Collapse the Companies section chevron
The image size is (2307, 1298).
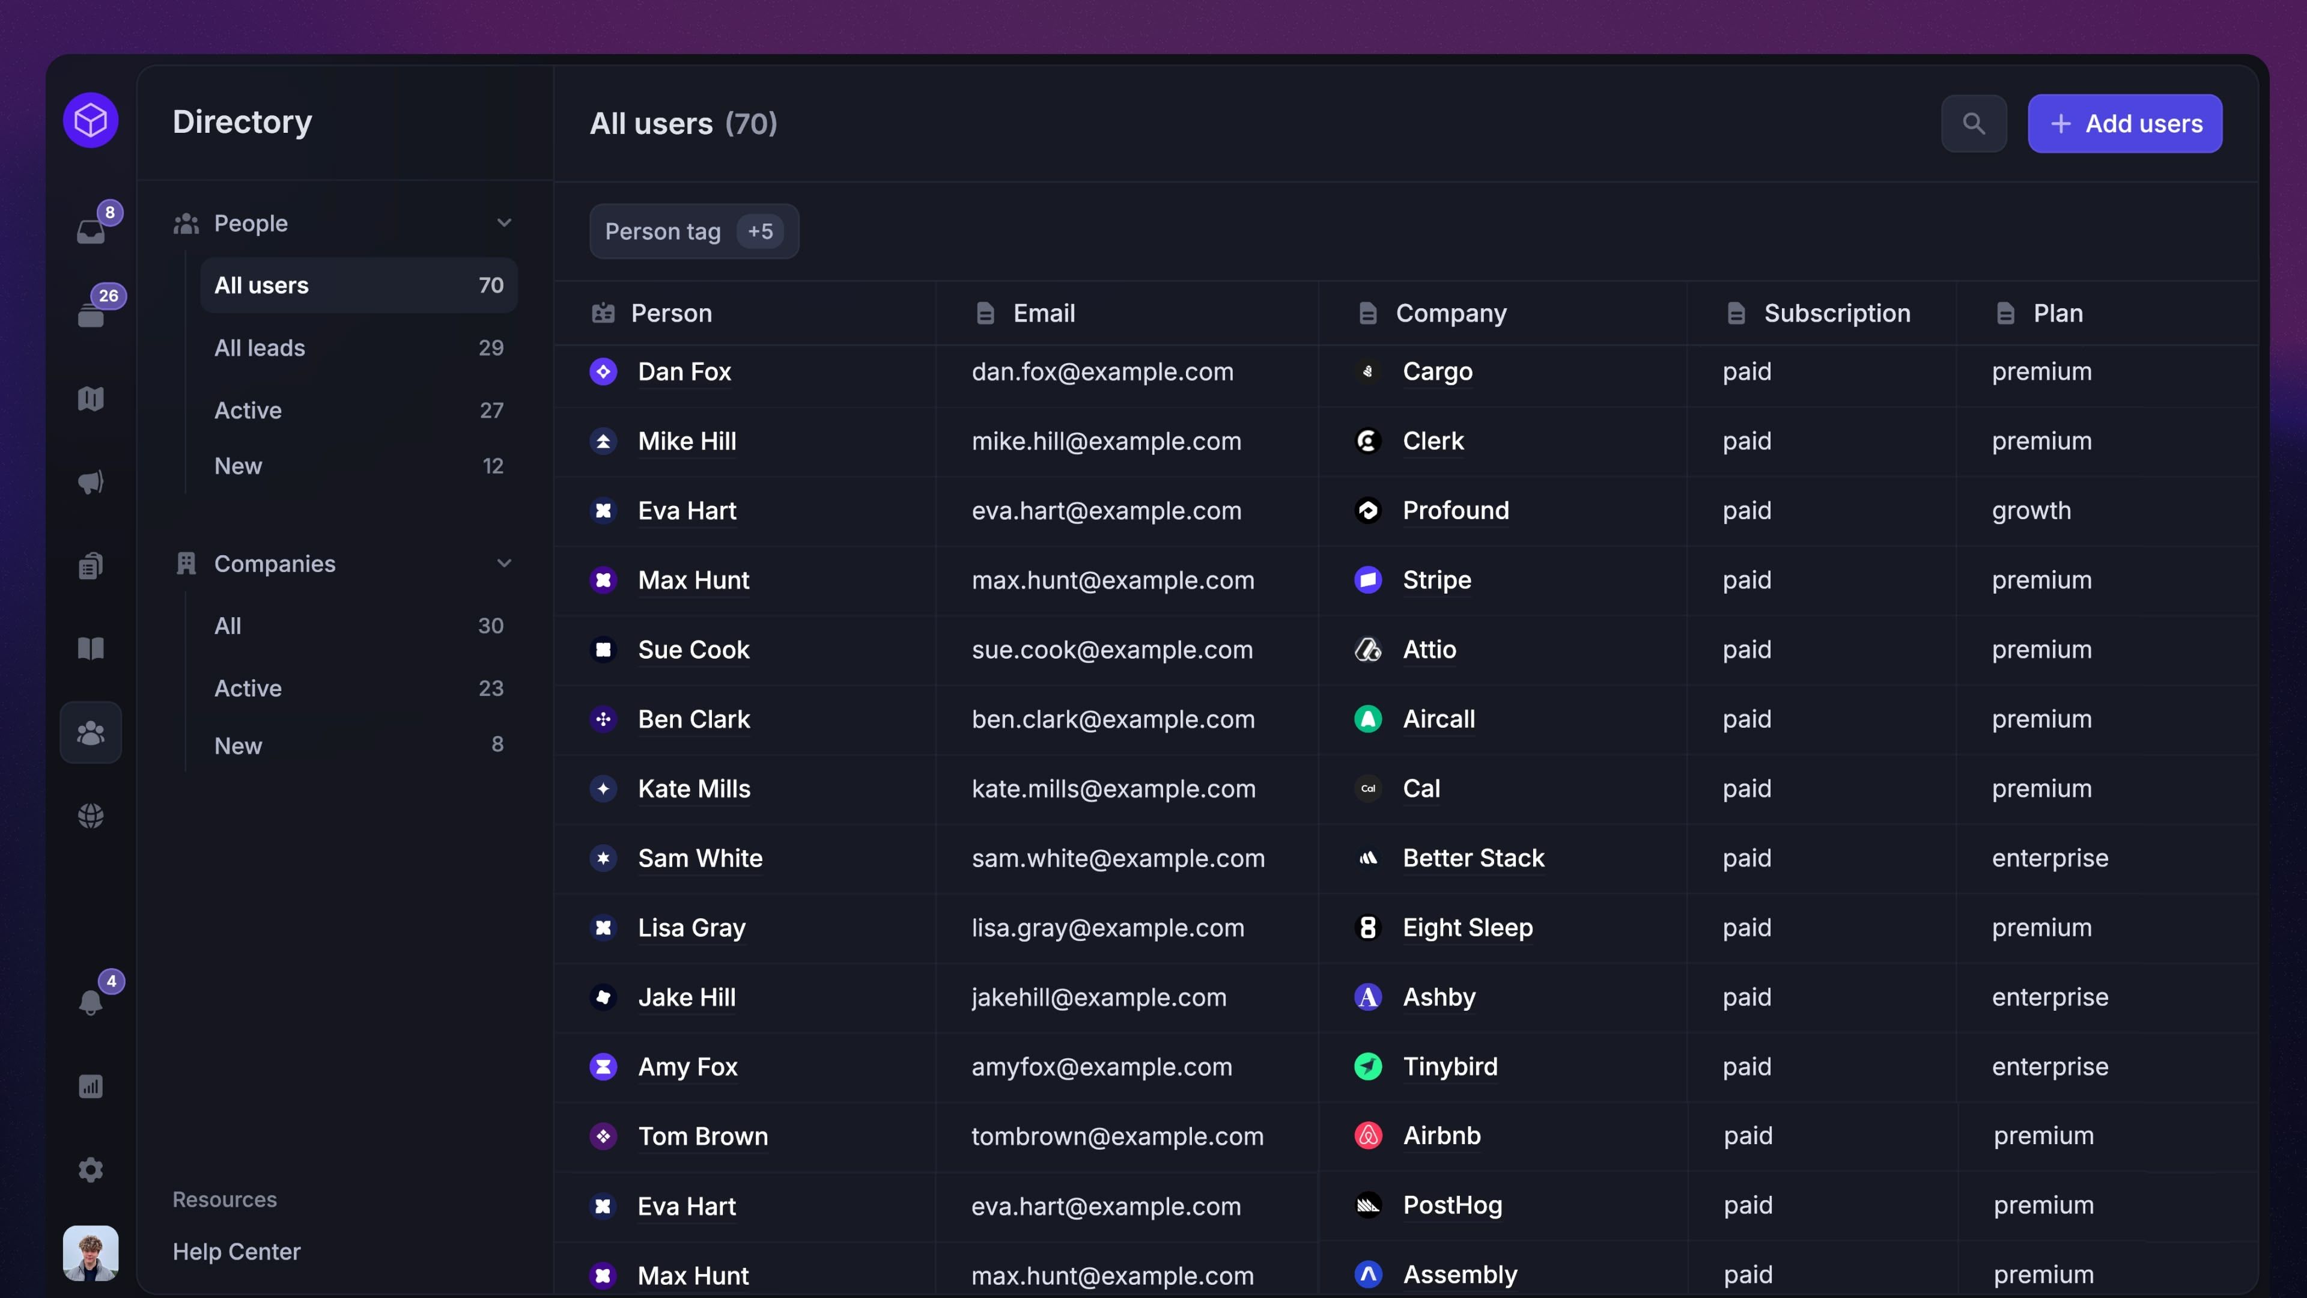pos(503,564)
